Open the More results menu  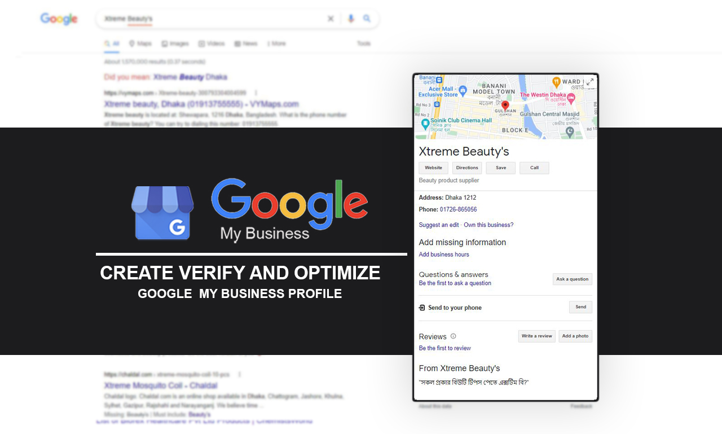click(x=276, y=43)
